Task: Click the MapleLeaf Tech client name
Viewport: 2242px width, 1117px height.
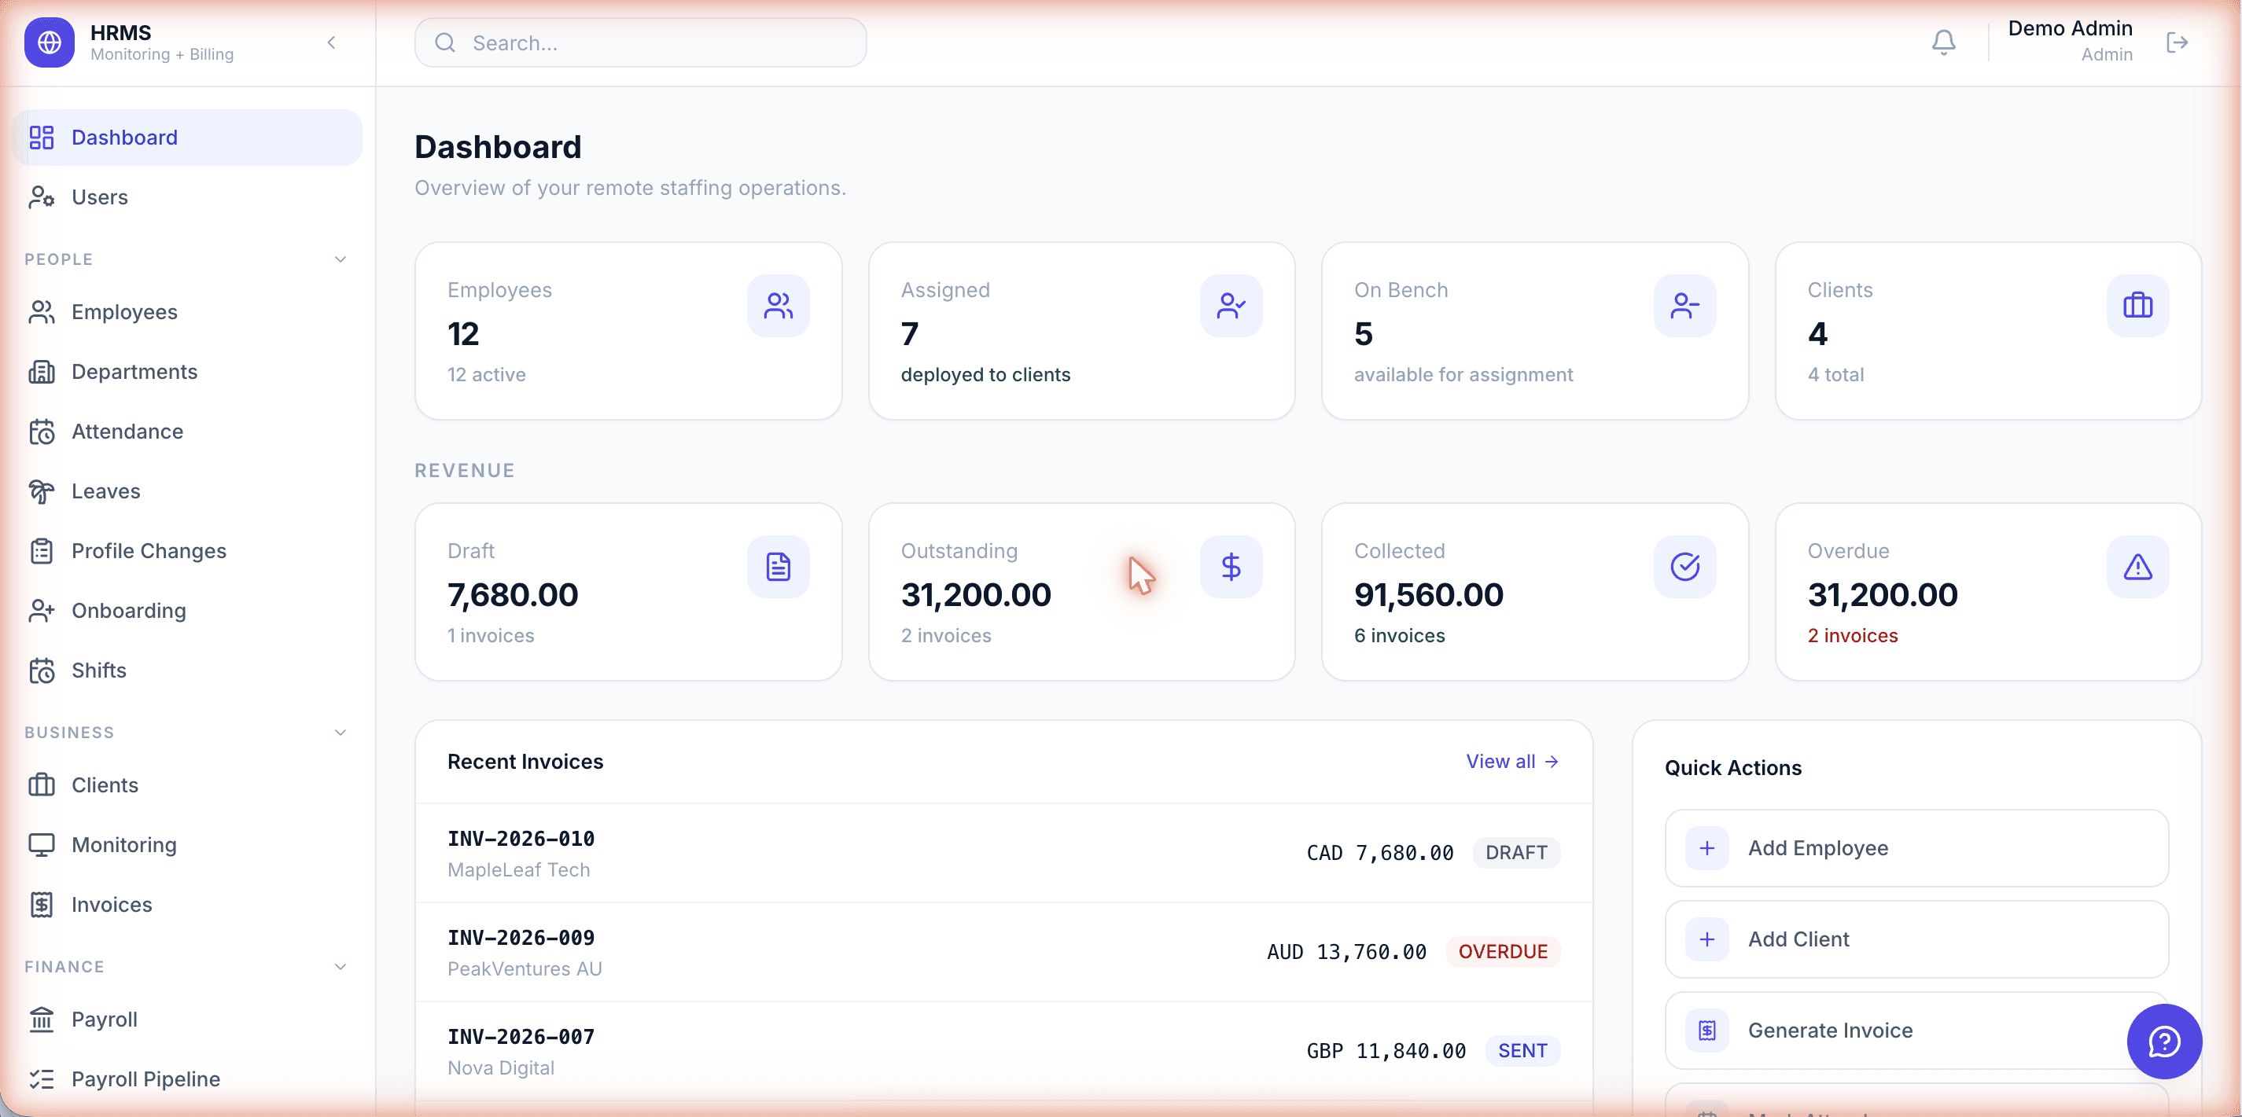Action: click(519, 870)
